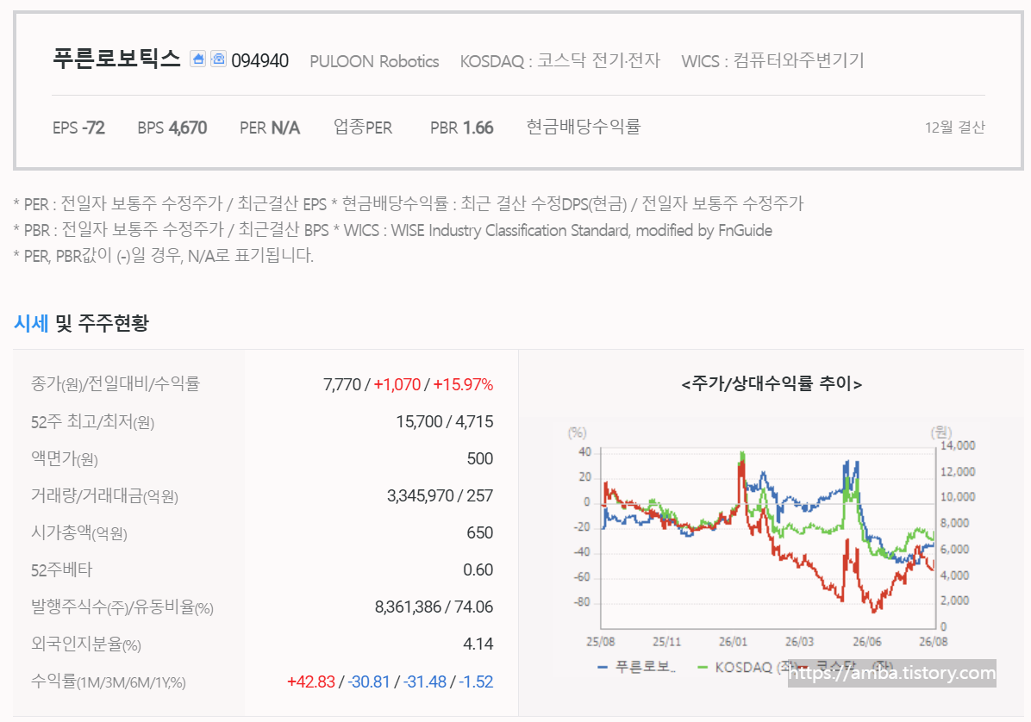Viewport: 1031px width, 722px height.
Task: Click the 26/01 x-axis date label
Action: point(733,642)
